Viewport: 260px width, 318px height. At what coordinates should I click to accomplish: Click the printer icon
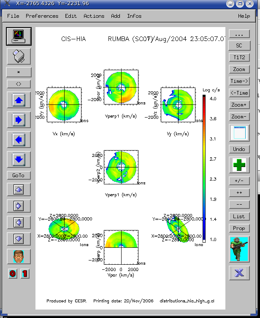(x=19, y=56)
